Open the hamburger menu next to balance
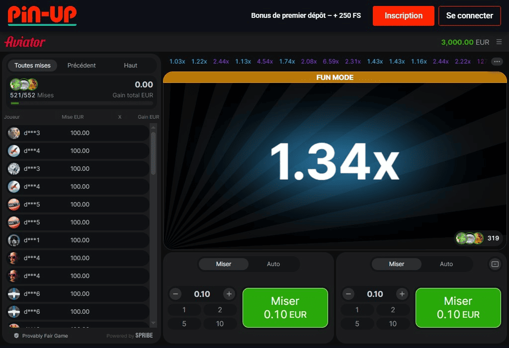 pyautogui.click(x=499, y=42)
